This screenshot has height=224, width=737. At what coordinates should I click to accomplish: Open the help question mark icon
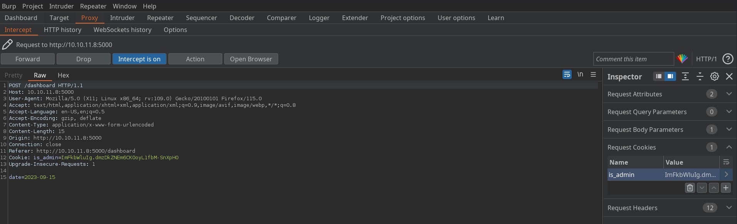click(x=728, y=59)
